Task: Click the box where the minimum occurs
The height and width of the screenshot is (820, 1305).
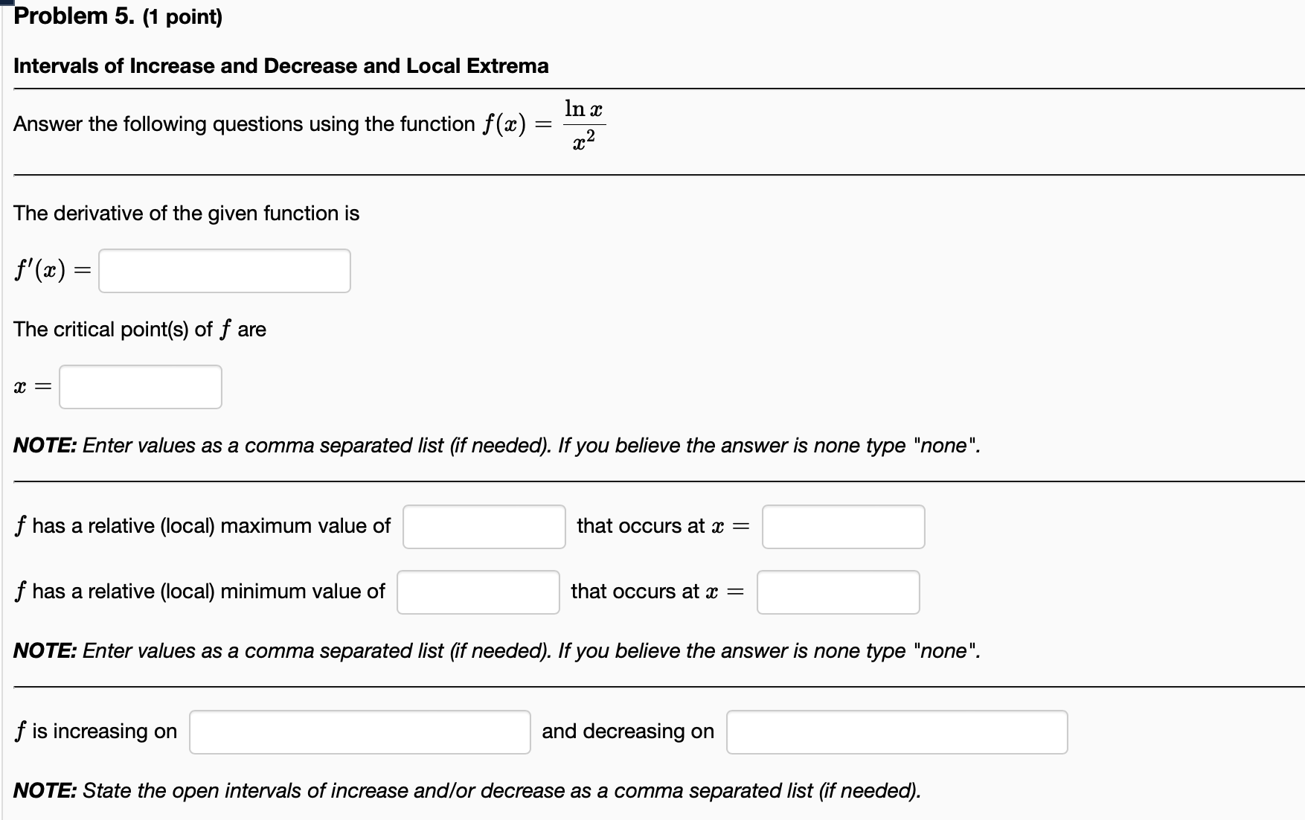Action: tap(838, 592)
